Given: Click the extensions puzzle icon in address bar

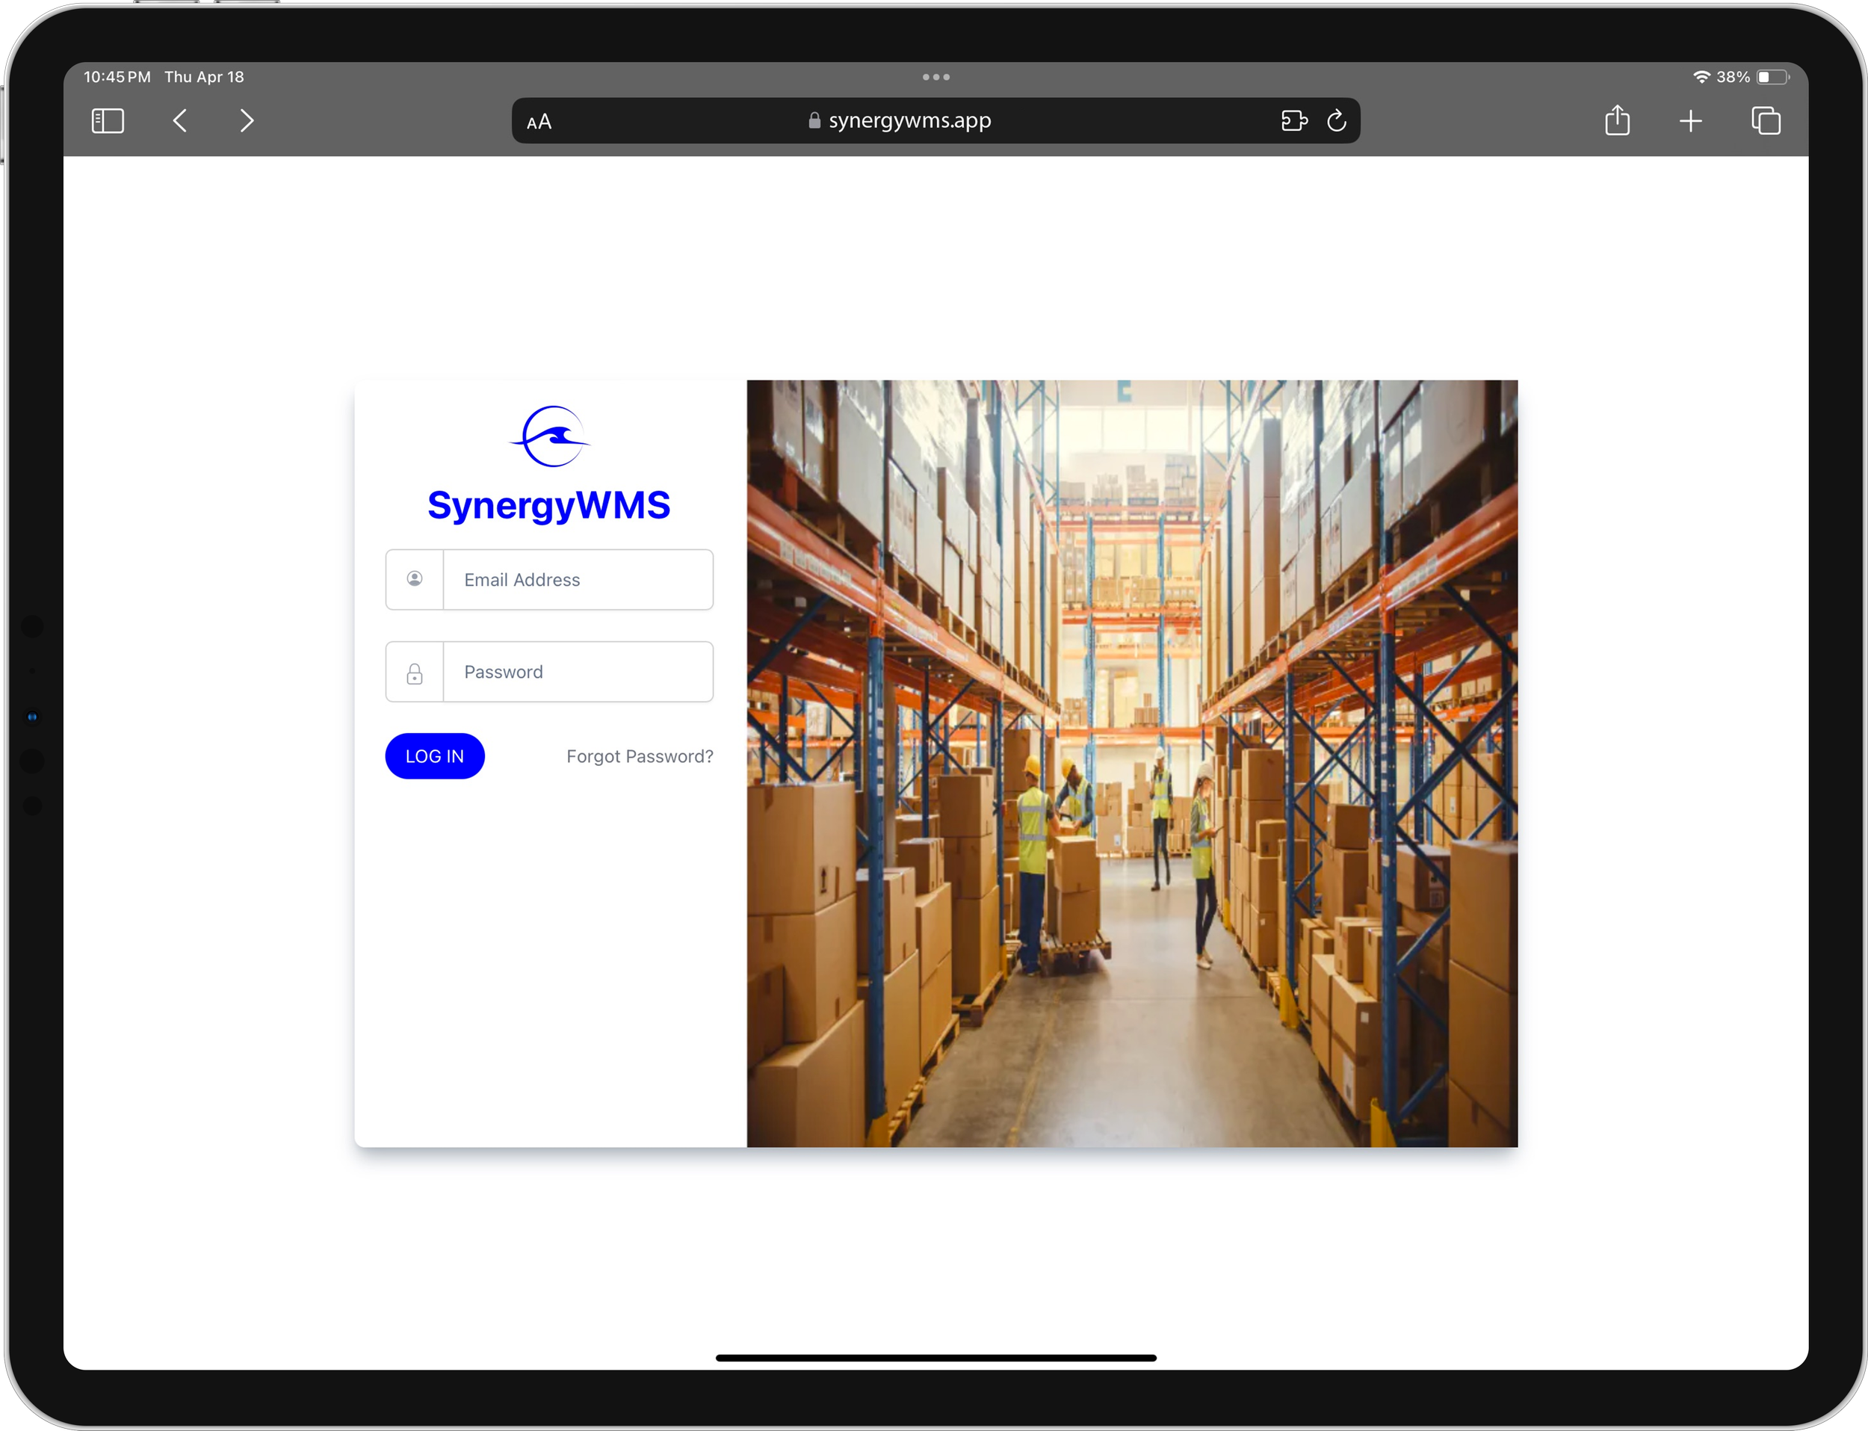Looking at the screenshot, I should coord(1293,121).
